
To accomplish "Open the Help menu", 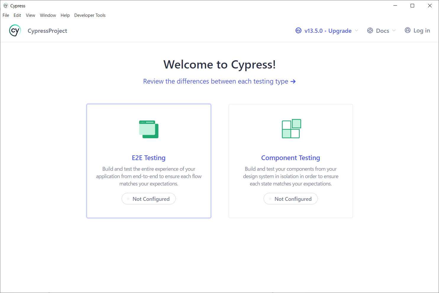I will click(x=65, y=15).
